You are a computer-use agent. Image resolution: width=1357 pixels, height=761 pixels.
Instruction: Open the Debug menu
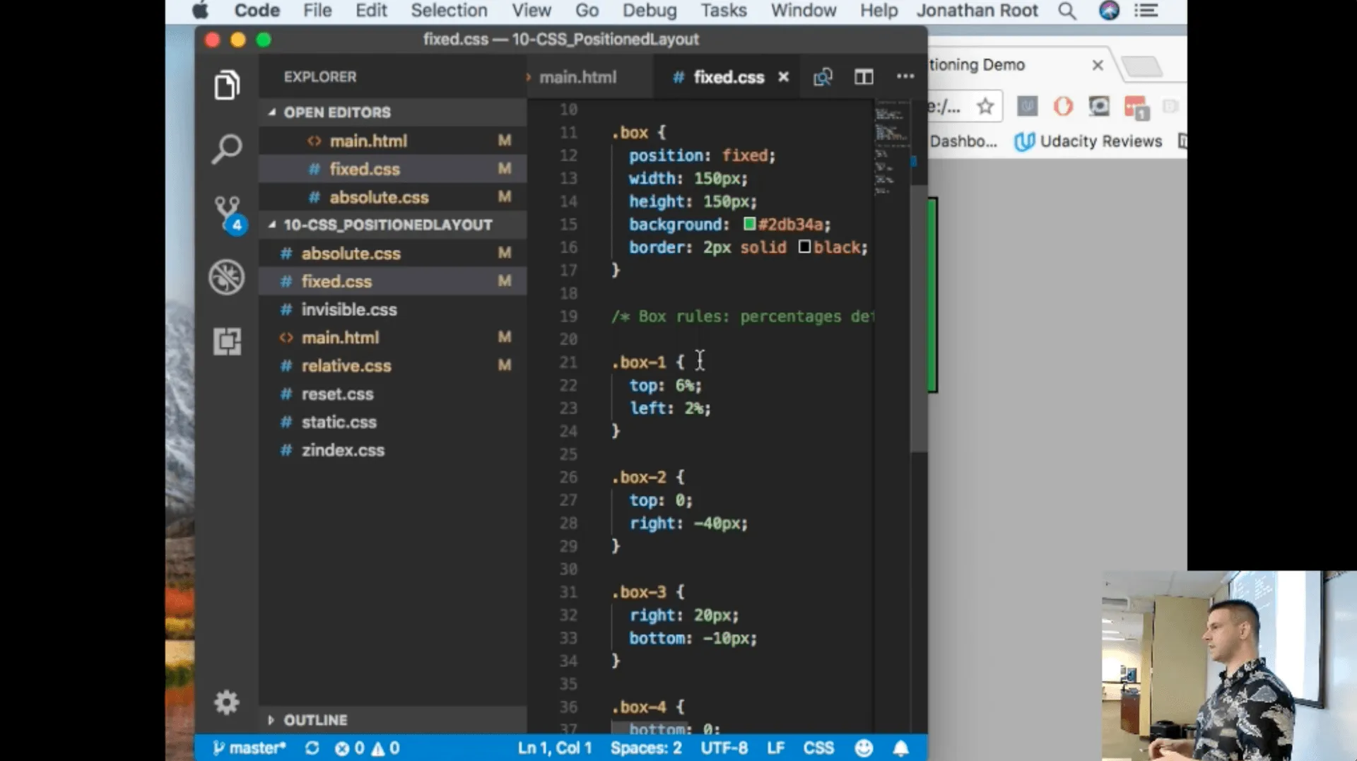[x=650, y=11]
